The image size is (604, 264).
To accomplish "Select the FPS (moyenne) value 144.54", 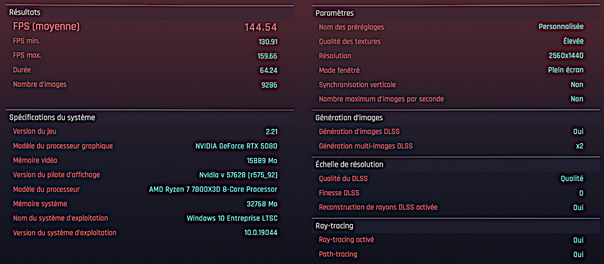I will click(261, 27).
